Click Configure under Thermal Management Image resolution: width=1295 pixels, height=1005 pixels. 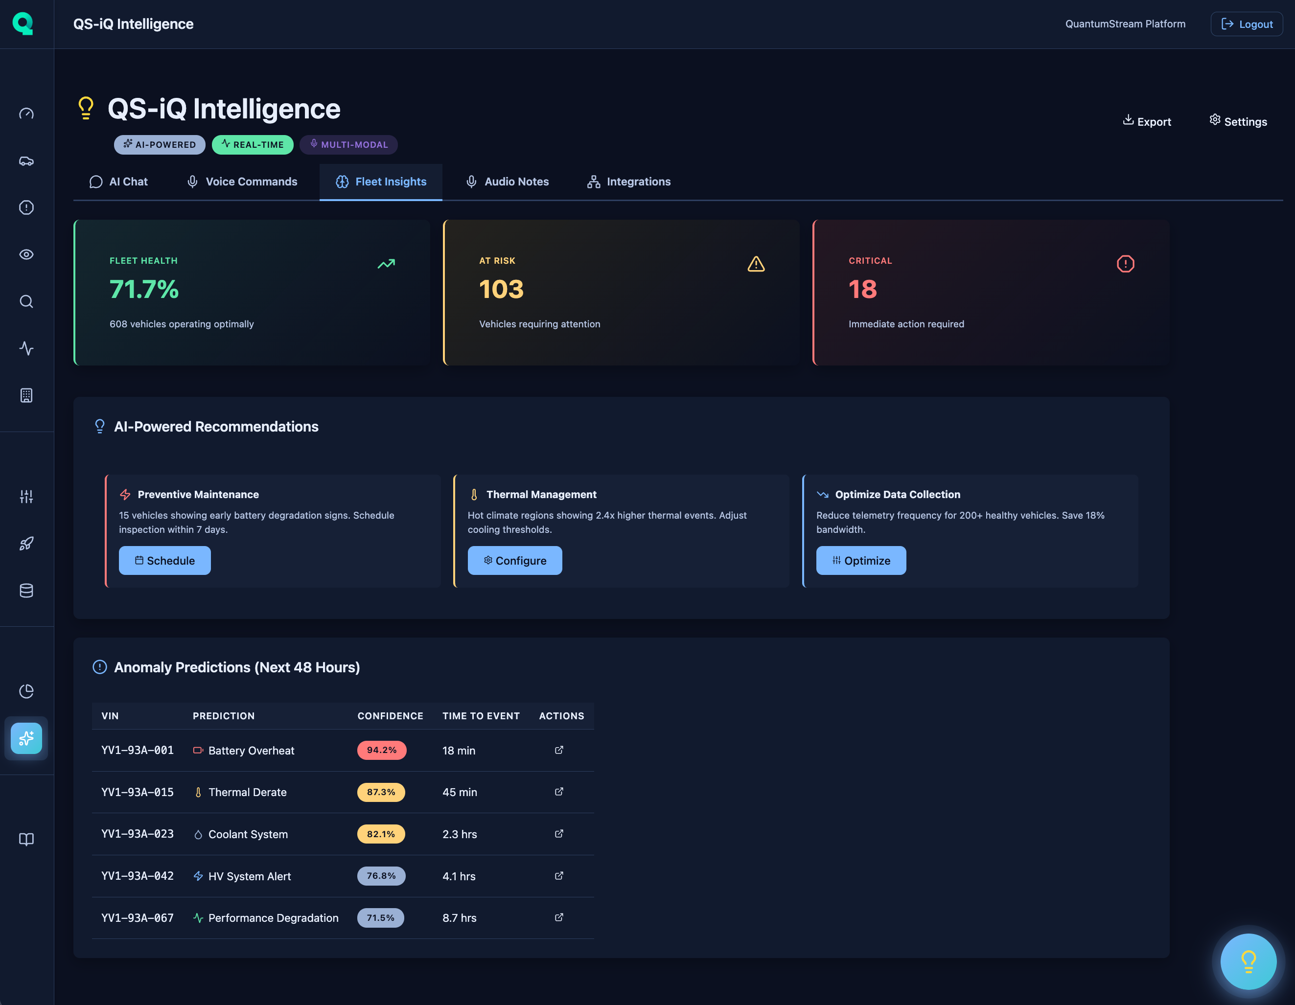(515, 560)
